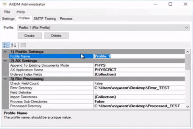
Task: Collapse the AX Settings category
Action: pos(5,61)
